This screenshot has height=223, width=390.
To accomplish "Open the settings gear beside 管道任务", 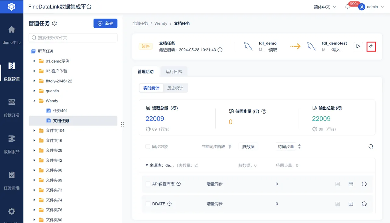I will [55, 23].
